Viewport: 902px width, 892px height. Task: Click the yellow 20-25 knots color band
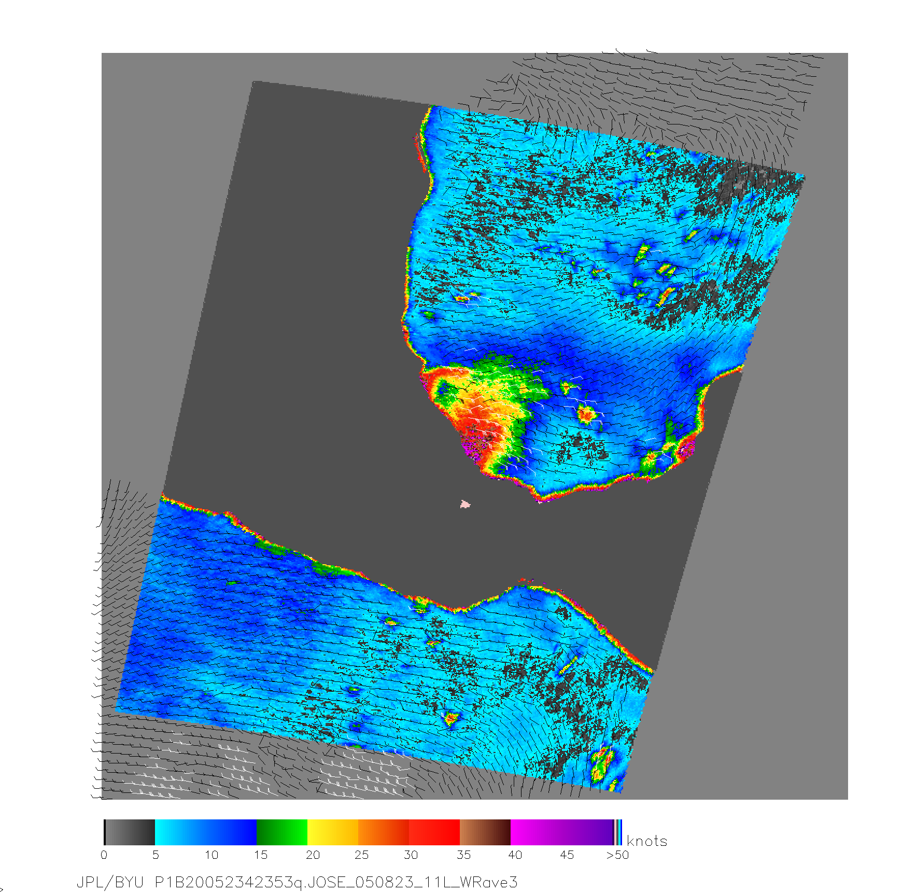(333, 832)
